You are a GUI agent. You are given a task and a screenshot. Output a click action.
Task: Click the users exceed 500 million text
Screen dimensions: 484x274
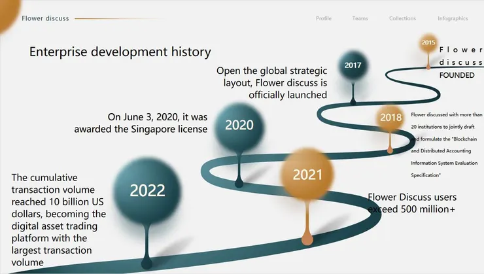[x=411, y=203]
